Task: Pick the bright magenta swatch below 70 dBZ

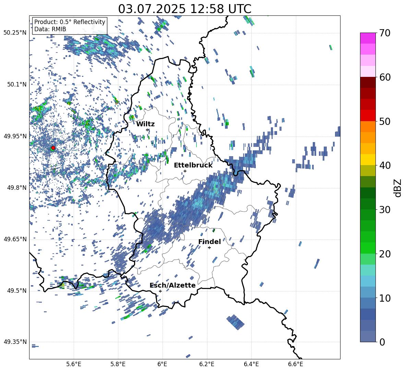Action: [368, 38]
